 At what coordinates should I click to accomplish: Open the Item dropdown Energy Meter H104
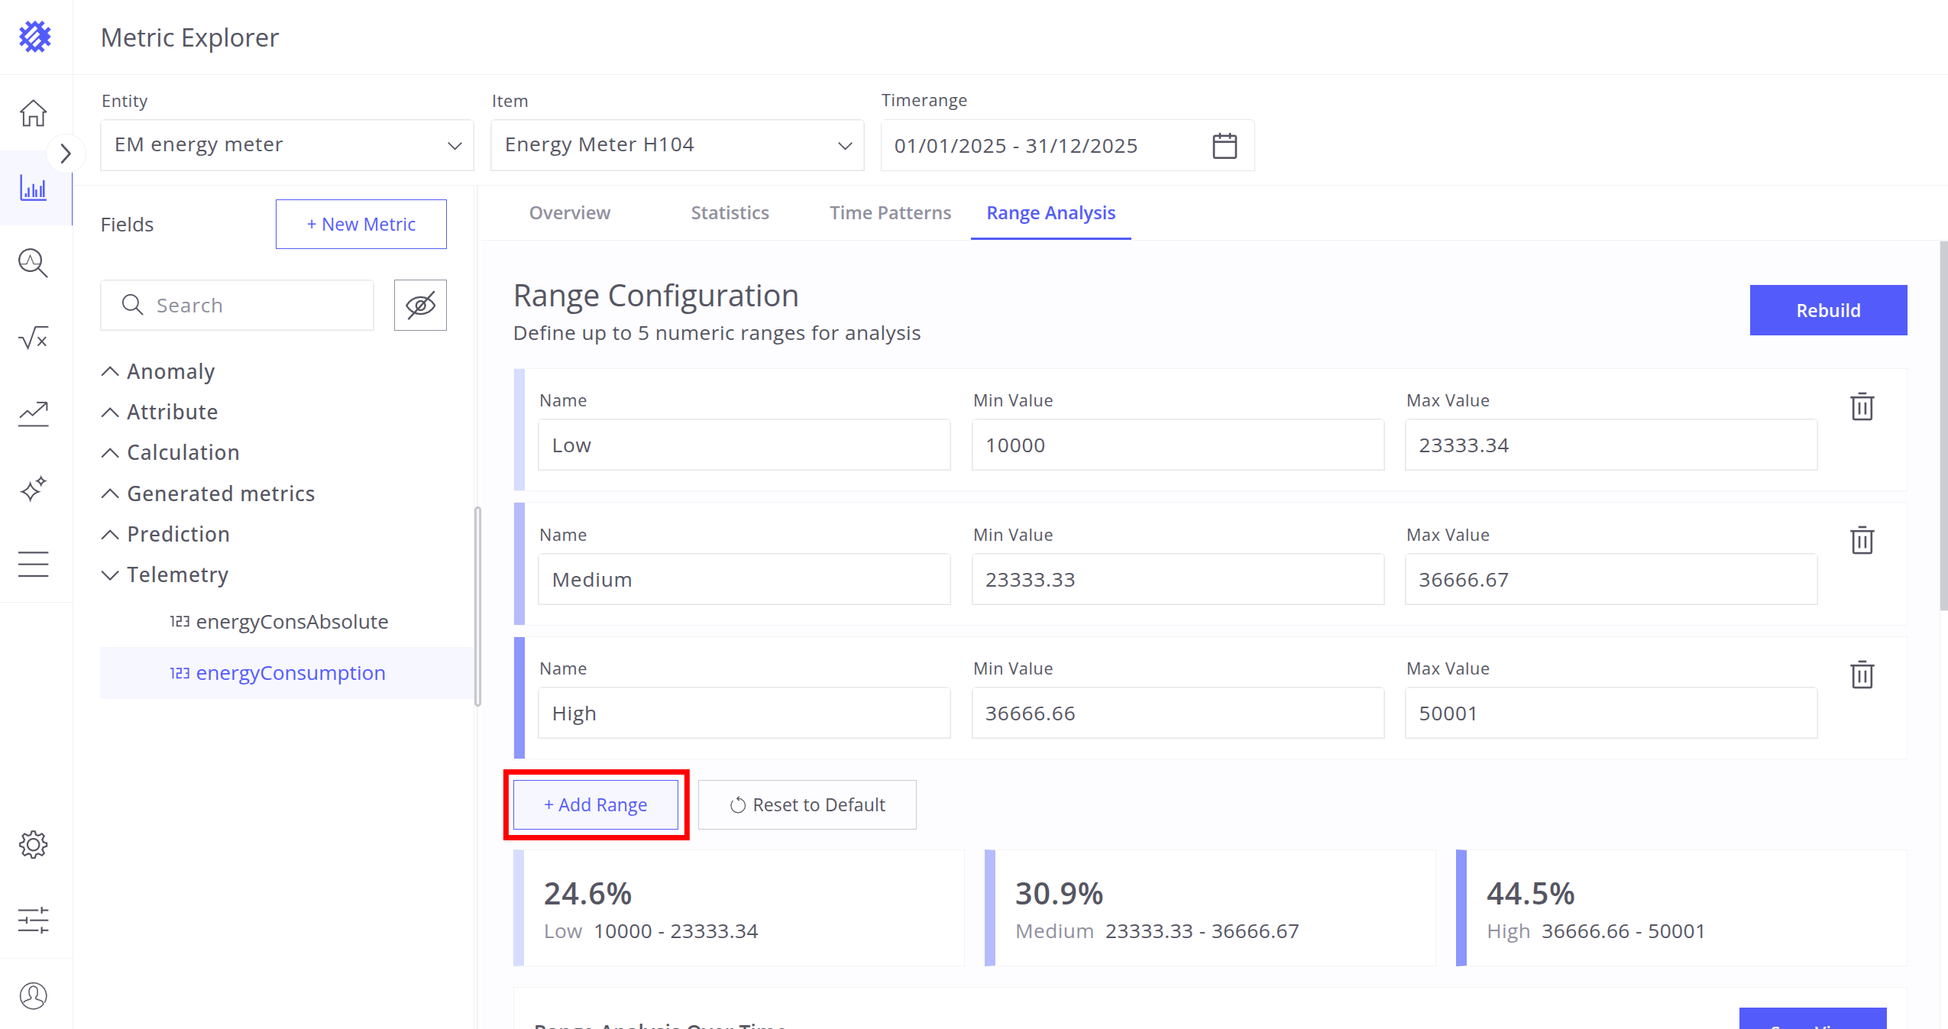pos(677,145)
